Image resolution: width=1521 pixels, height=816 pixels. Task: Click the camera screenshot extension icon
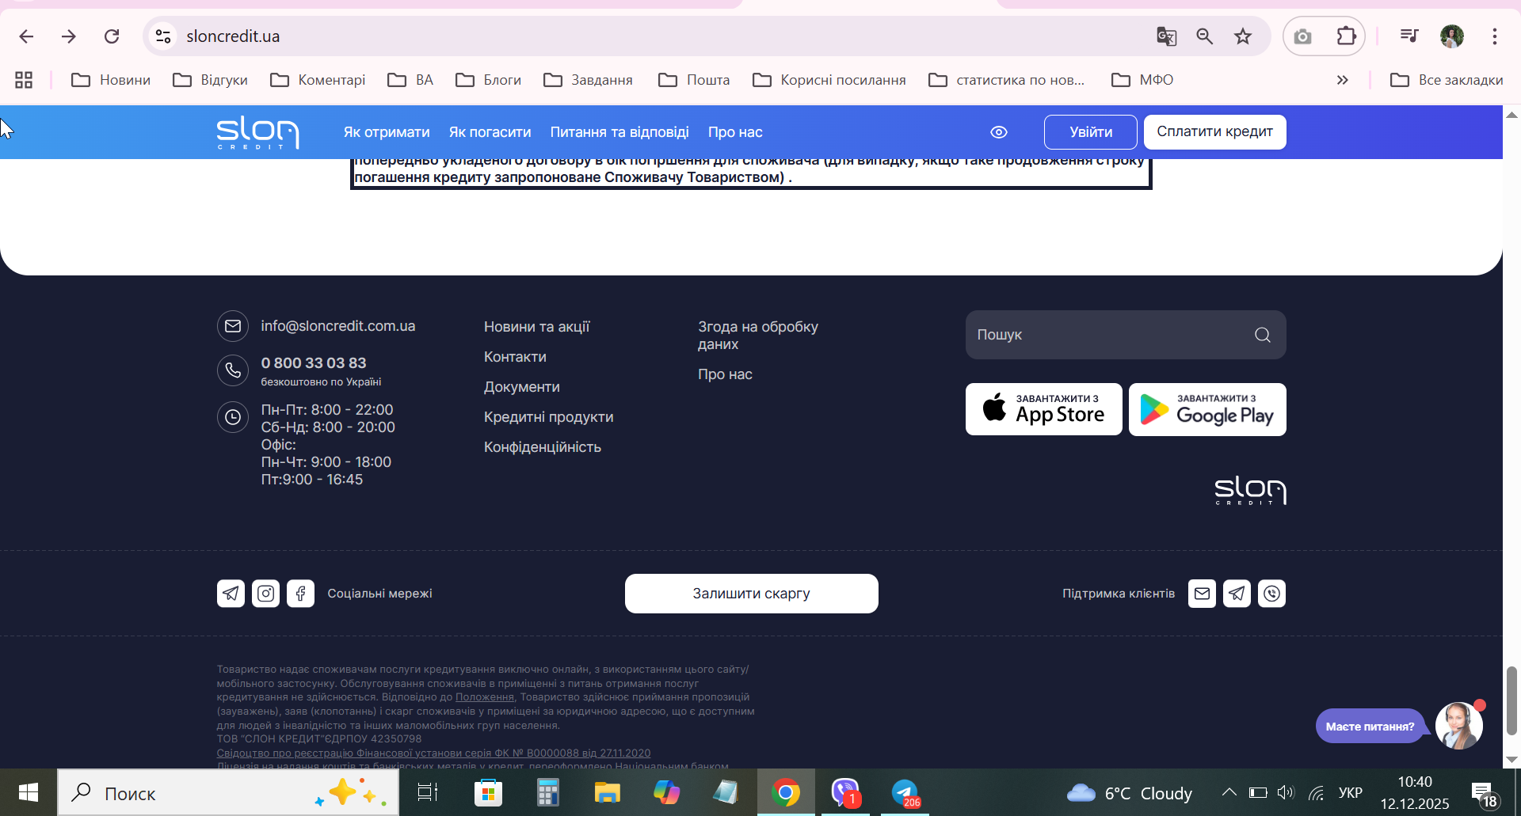[1302, 36]
